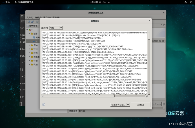Select the 作业 folder

pyautogui.click(x=34, y=61)
